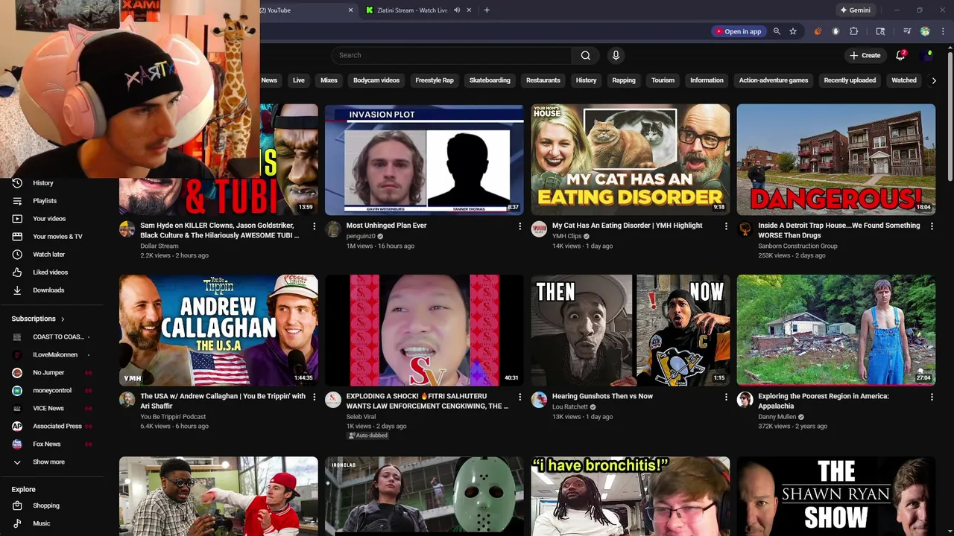Open the Danny Mullen channel name
954x536 pixels.
(777, 417)
